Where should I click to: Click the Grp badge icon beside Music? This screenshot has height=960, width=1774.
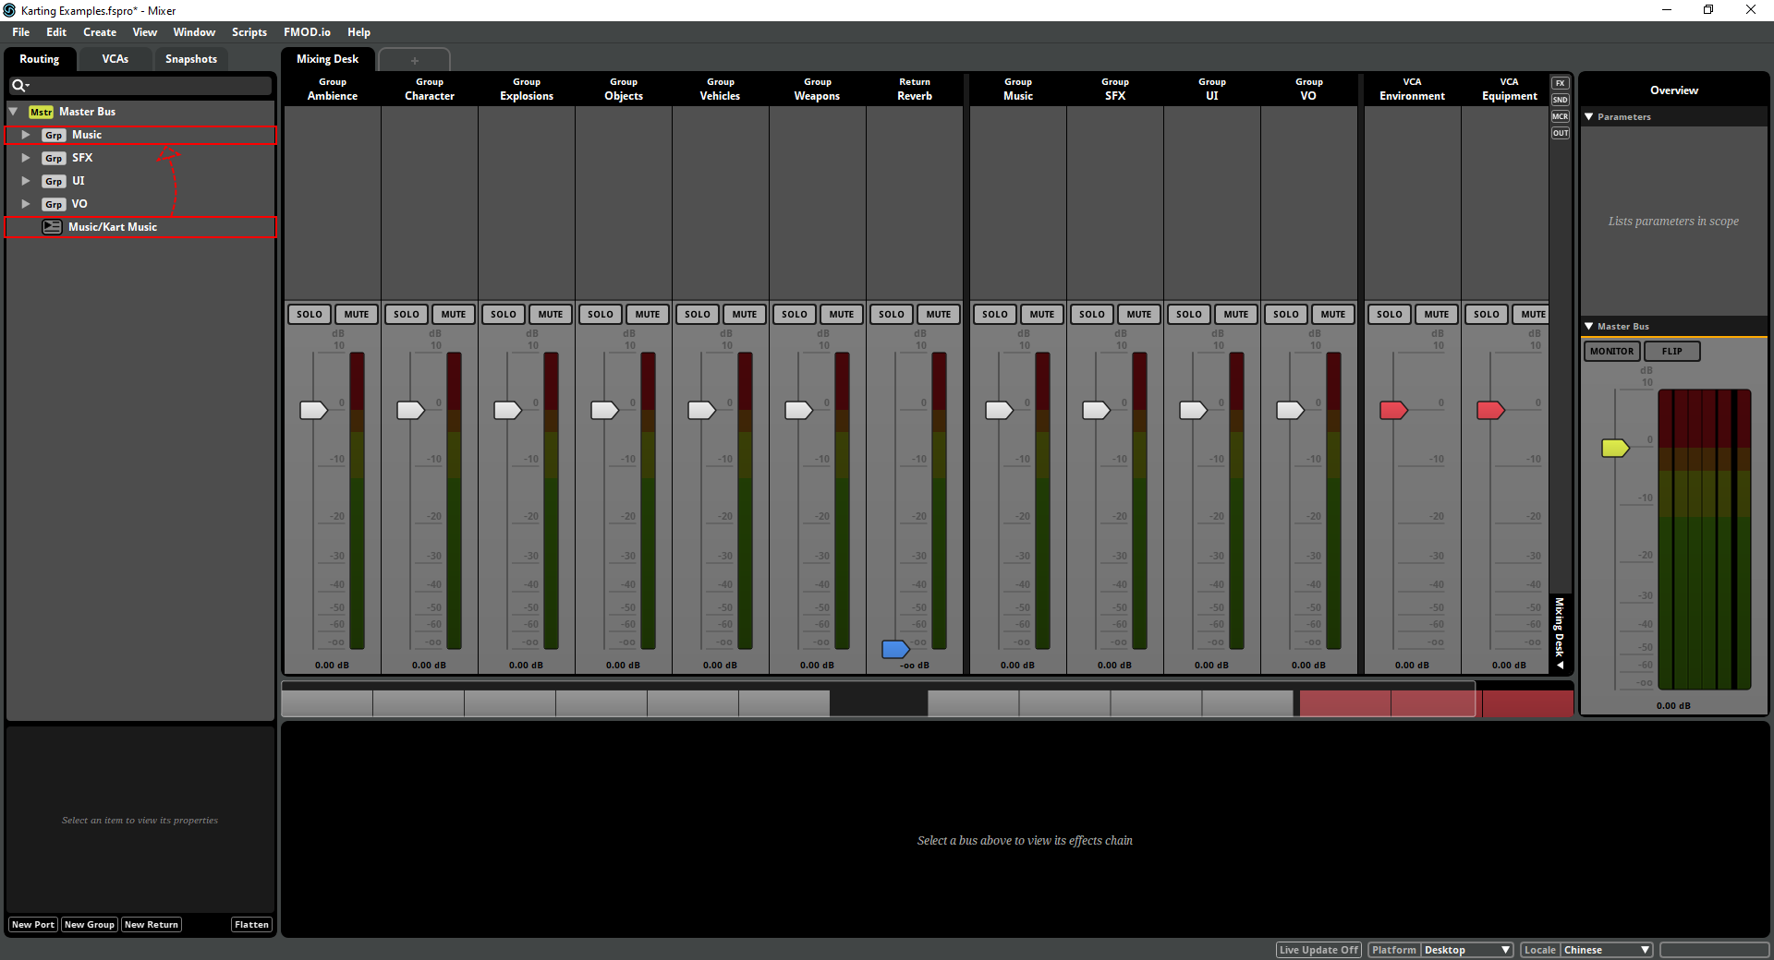pos(54,135)
